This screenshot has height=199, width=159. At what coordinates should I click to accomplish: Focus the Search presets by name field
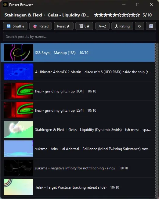[x=79, y=37]
